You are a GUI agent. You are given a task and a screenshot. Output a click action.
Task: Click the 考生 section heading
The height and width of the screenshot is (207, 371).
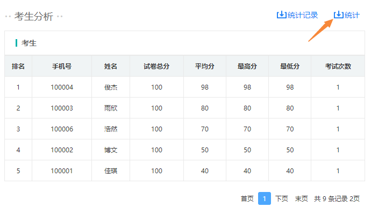(x=29, y=43)
